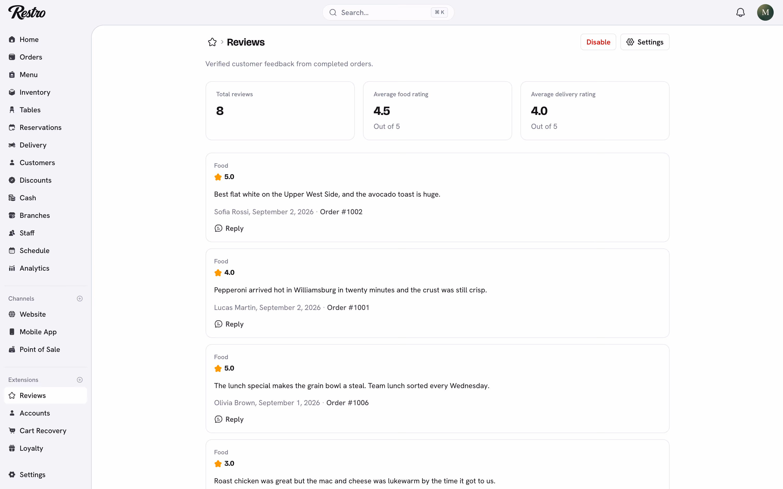
Task: Click the Total reviews card
Action: coord(280,111)
